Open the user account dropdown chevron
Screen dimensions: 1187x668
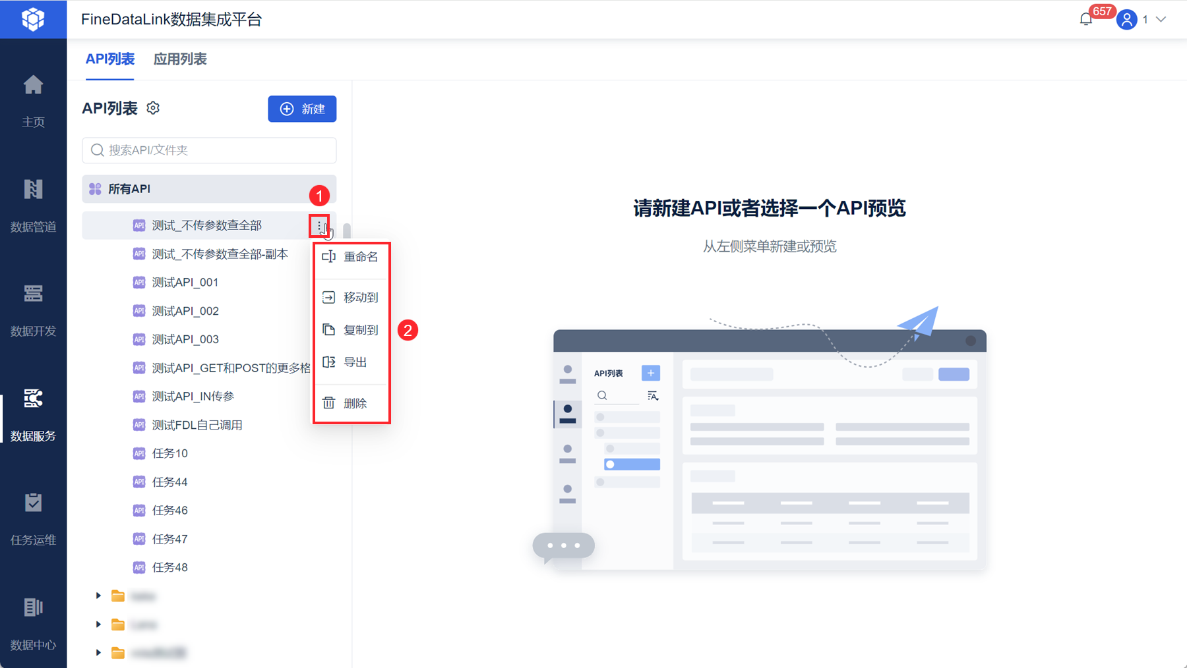[x=1161, y=20]
